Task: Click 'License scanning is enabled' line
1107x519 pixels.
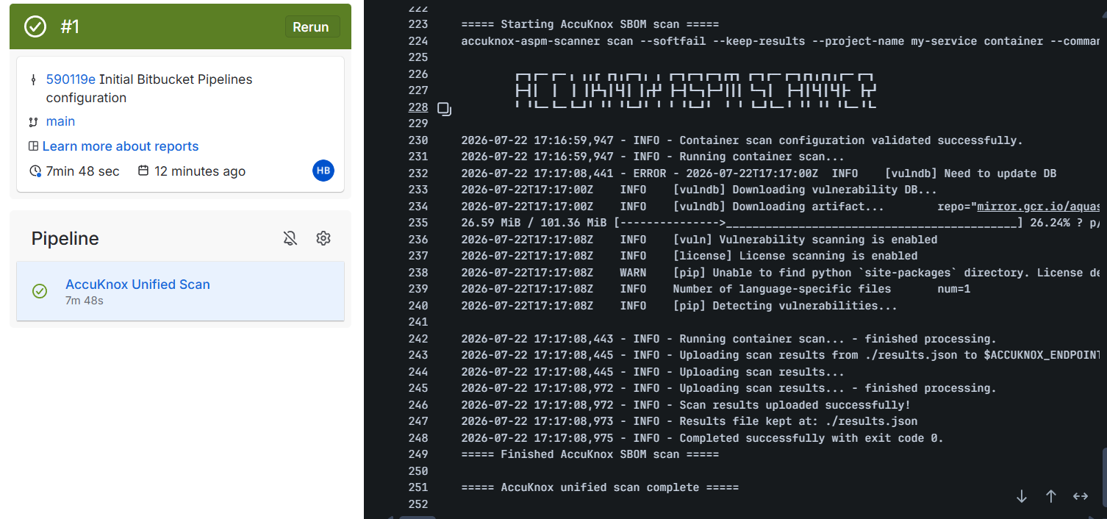Action: point(689,256)
